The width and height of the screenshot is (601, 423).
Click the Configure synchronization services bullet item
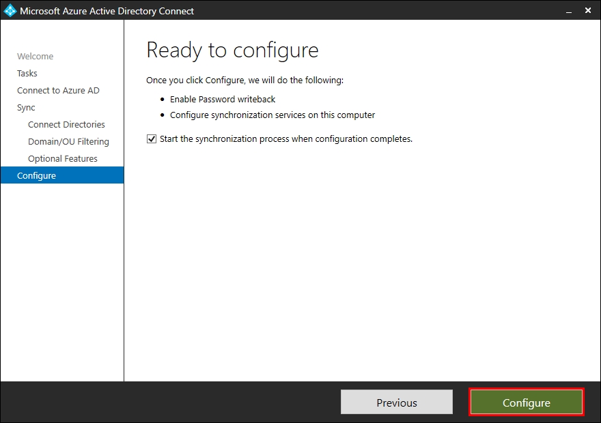[x=273, y=115]
